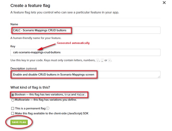Click the 'Multivariate — this flag has variations' text
Image resolution: width=172 pixels, height=131 pixels.
[x=46, y=100]
